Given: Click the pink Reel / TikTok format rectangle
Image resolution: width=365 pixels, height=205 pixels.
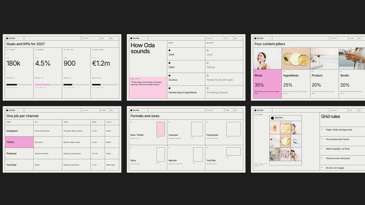Looking at the screenshot, I should coord(161,129).
